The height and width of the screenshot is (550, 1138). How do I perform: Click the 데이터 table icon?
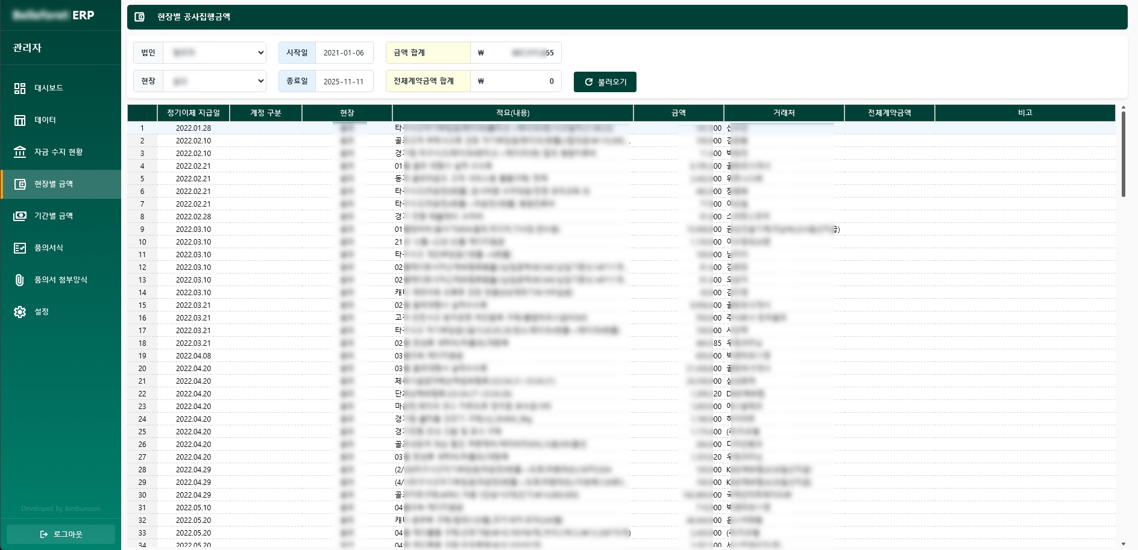20,120
